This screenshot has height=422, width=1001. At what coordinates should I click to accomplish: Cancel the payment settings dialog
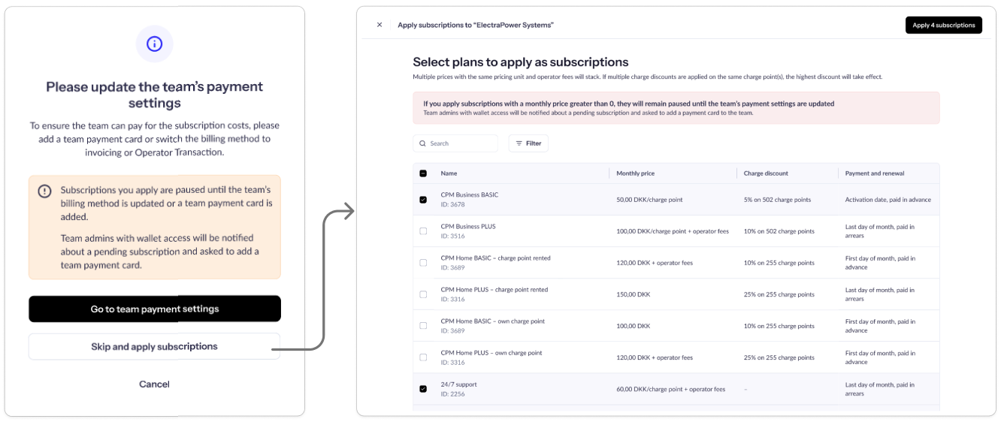(x=155, y=384)
